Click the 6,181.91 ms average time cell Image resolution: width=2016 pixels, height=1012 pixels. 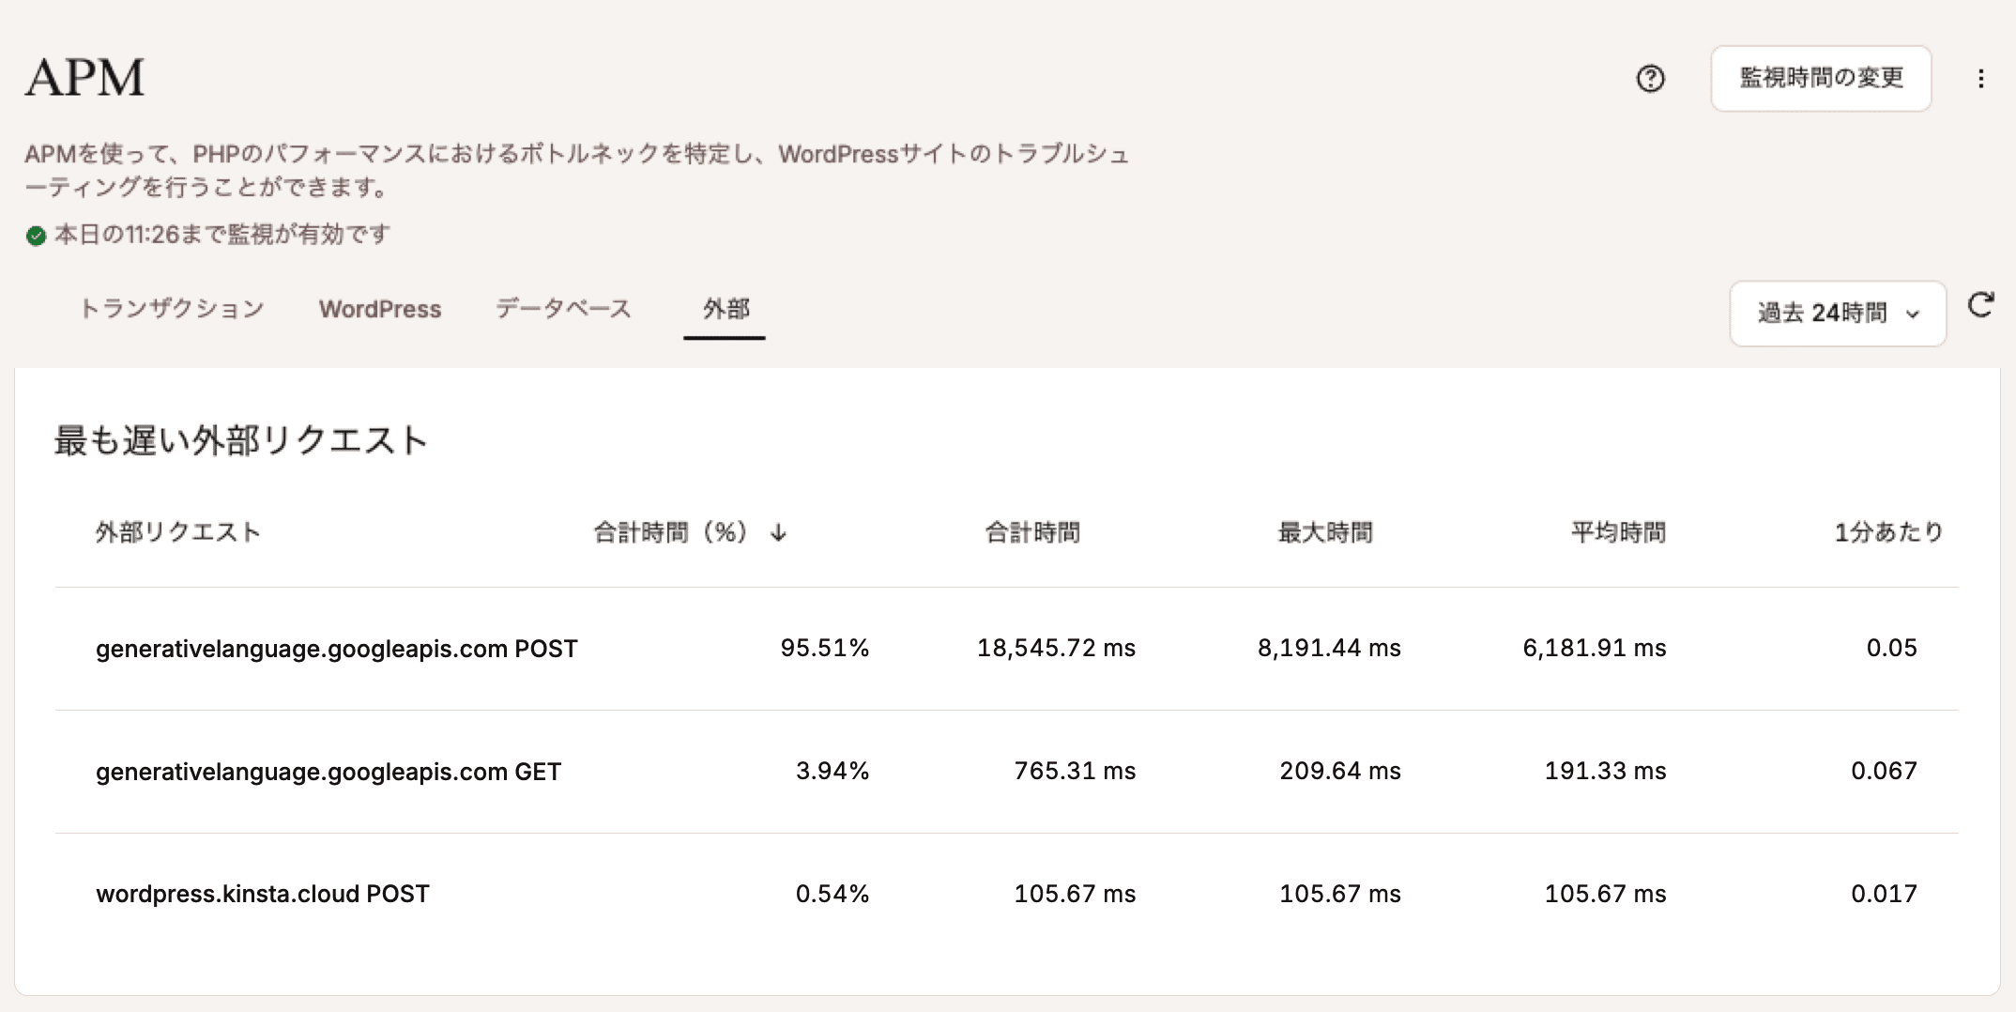(1595, 648)
